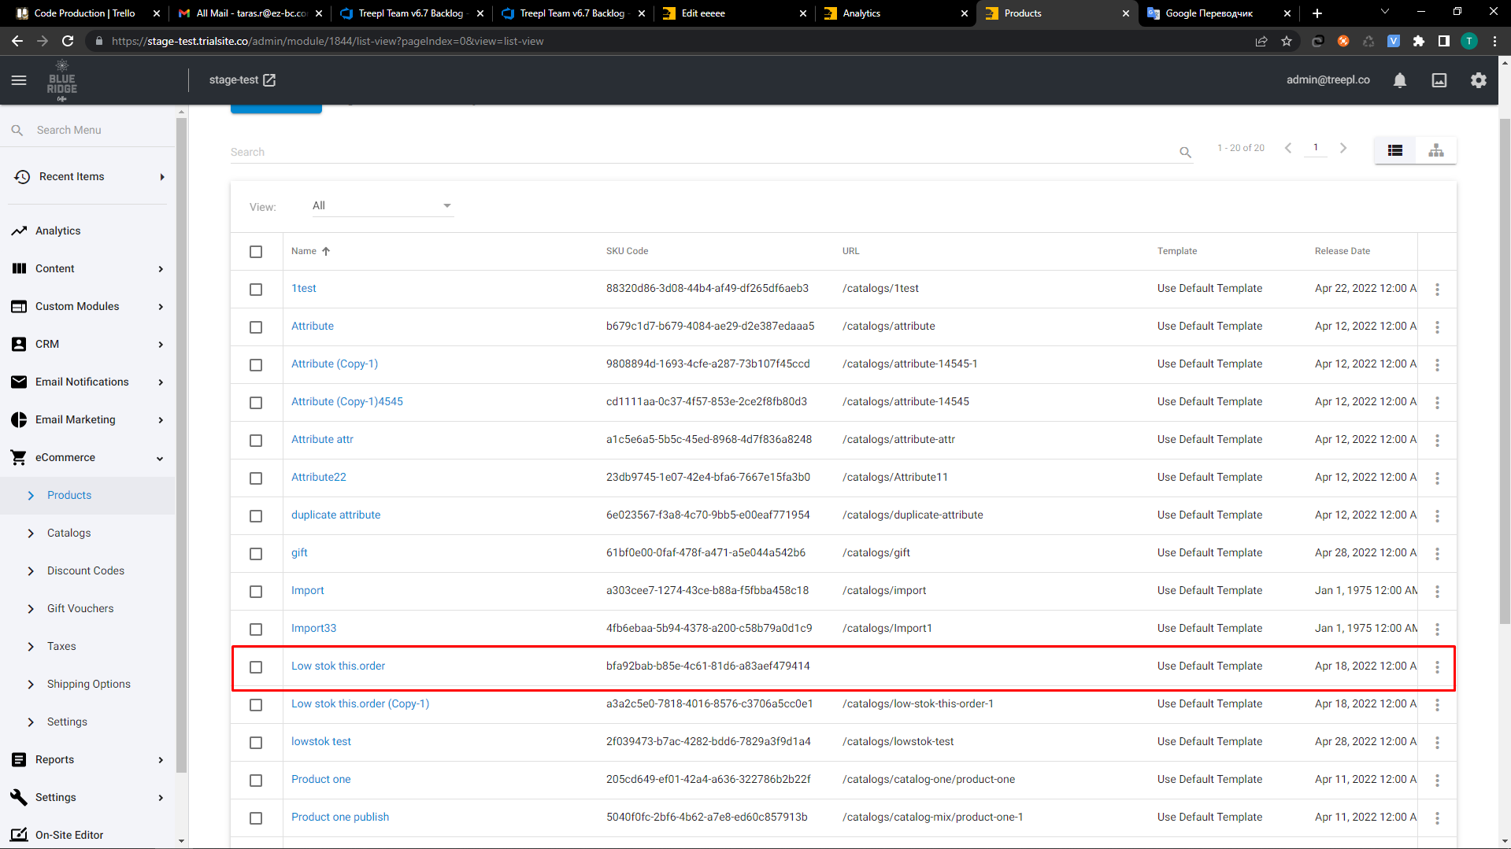The image size is (1511, 849).
Task: Check the box for Attribute (Copy-1) row
Action: click(x=256, y=365)
